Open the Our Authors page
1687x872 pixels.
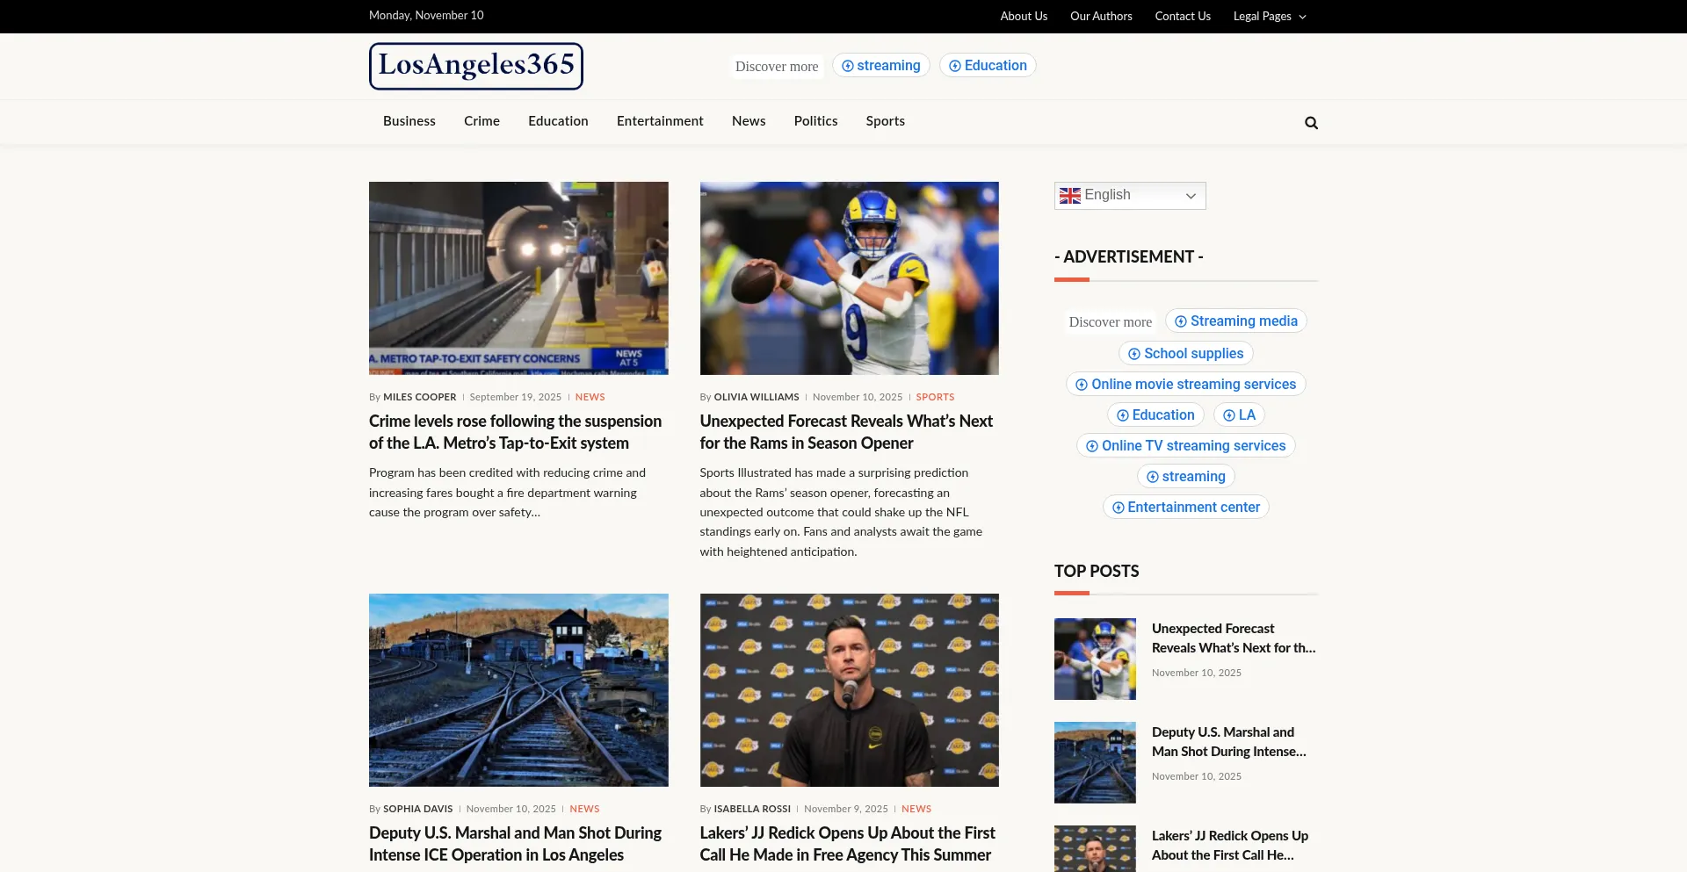point(1100,16)
